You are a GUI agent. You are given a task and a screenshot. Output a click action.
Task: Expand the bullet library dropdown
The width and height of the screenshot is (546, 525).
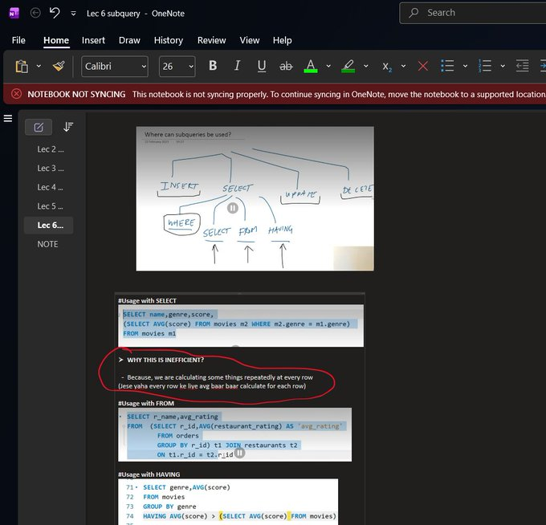click(x=465, y=66)
